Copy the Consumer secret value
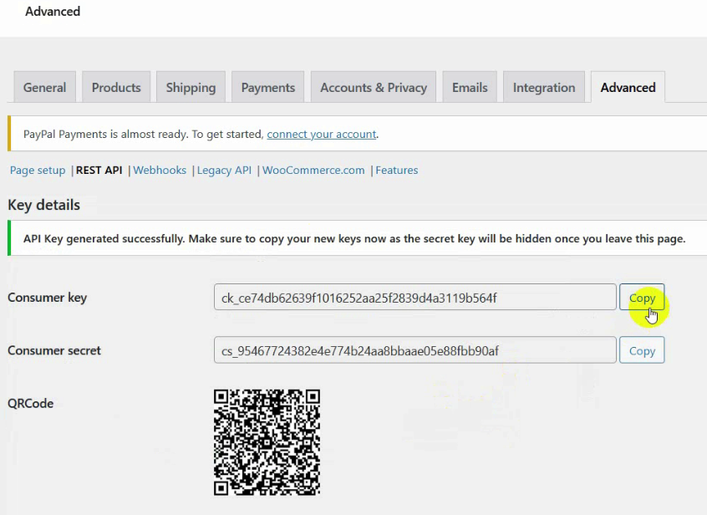 (x=642, y=350)
